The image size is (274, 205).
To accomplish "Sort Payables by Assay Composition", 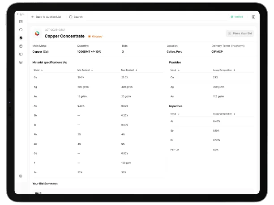I will (x=224, y=70).
